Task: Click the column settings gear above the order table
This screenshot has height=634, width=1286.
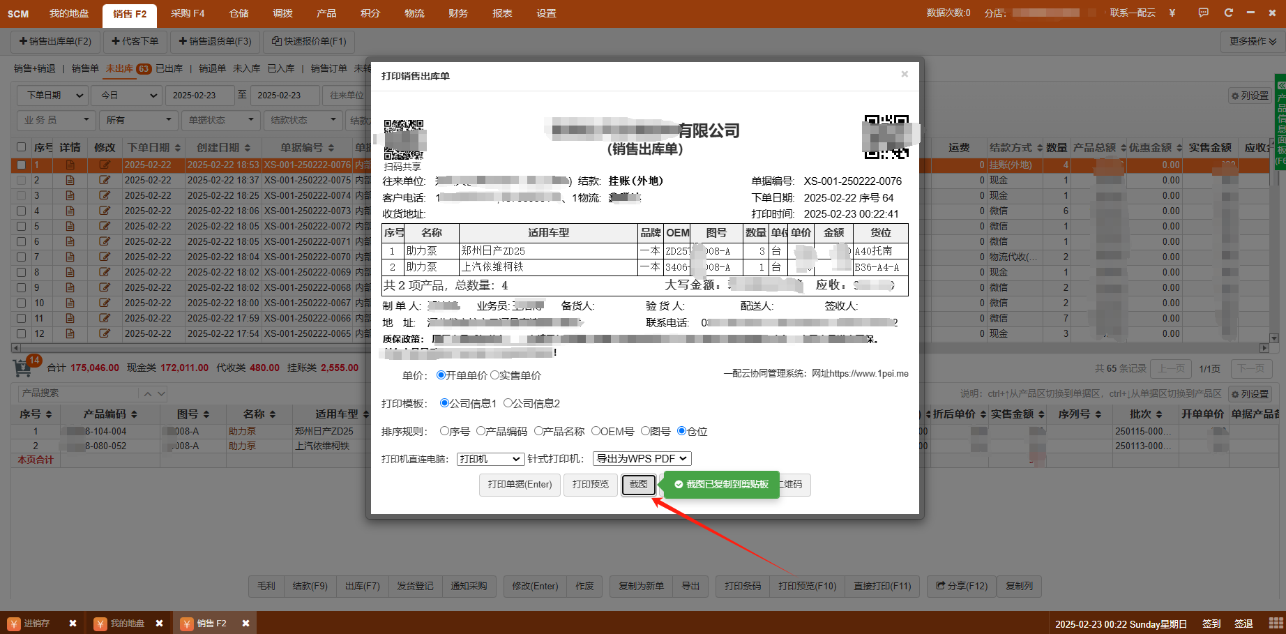Action: click(1250, 96)
